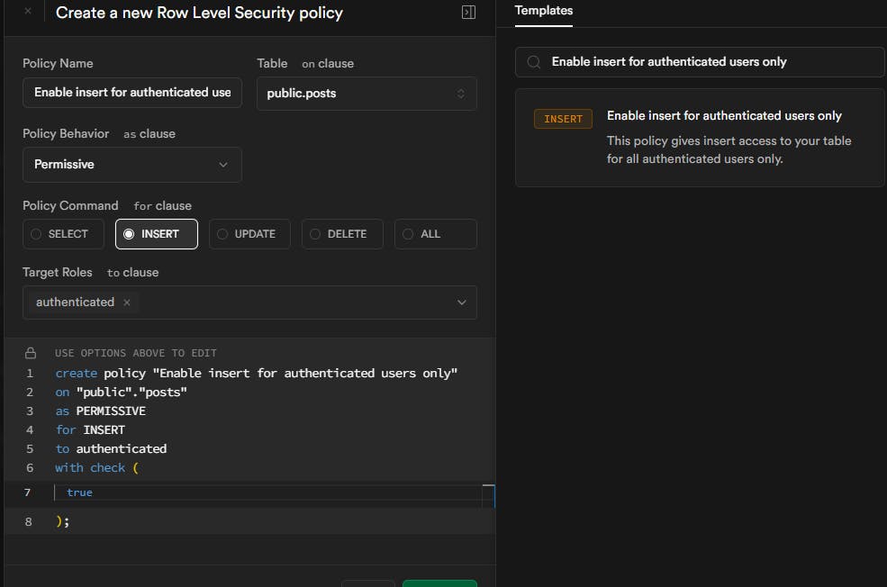887x587 pixels.
Task: Select the SELECT policy command
Action: 63,234
